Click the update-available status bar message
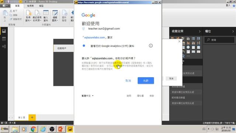Screen dimensions: 236x133 [219, 123]
